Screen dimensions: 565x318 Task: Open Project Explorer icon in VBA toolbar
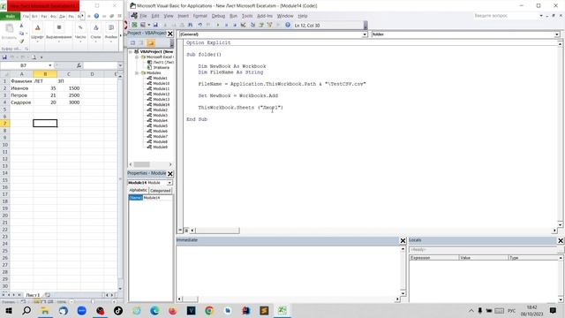[252, 25]
